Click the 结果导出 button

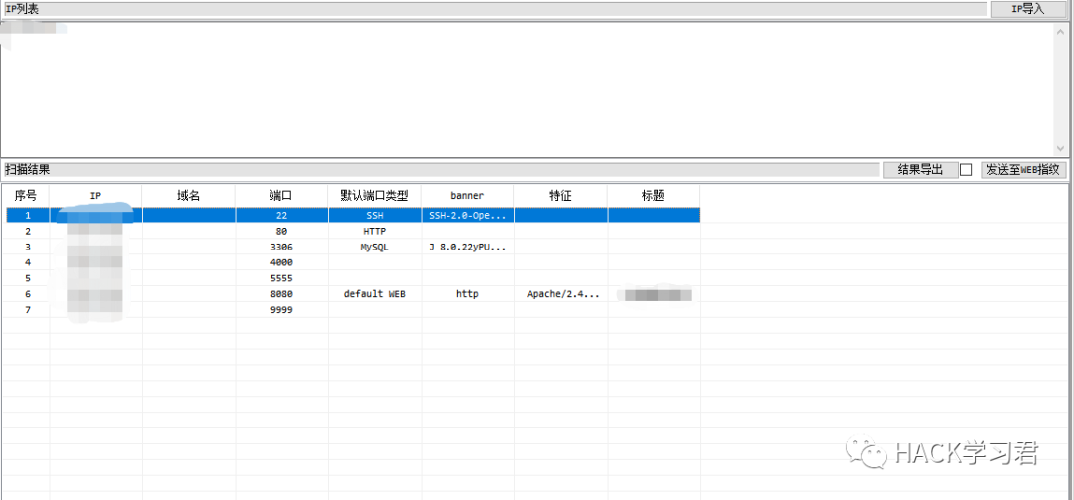(919, 170)
